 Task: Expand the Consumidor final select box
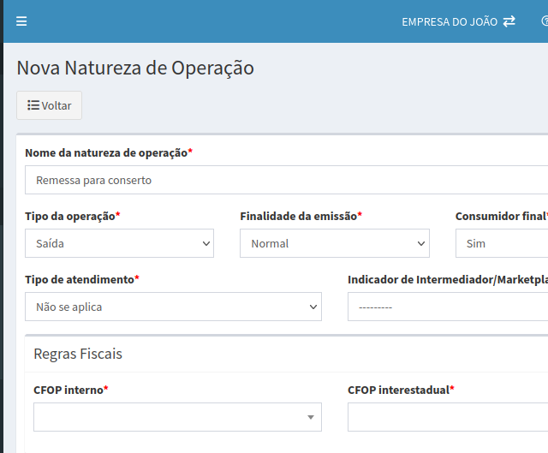[502, 243]
